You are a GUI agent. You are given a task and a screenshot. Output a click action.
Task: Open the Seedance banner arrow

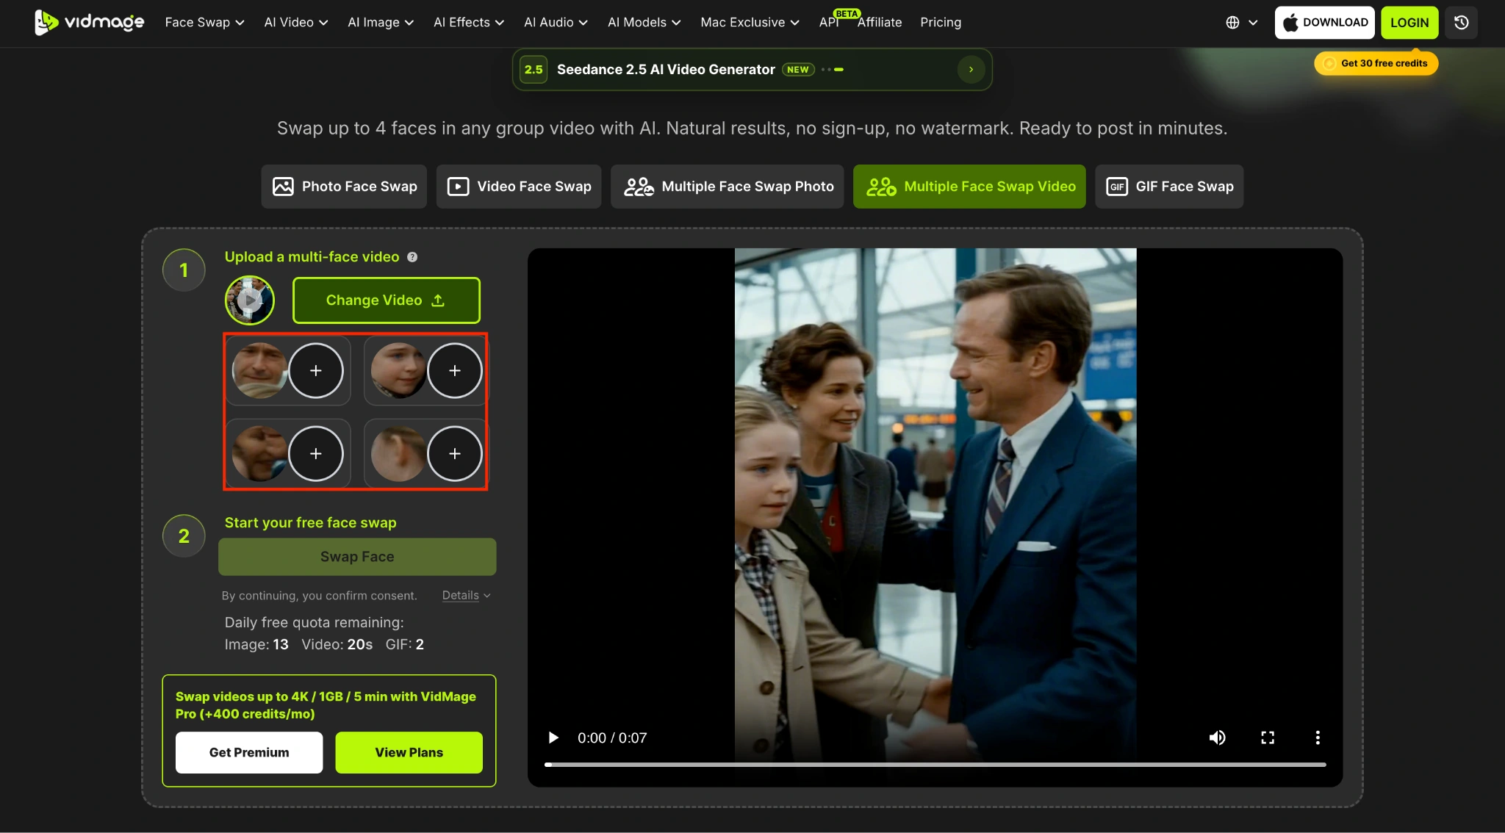click(971, 70)
